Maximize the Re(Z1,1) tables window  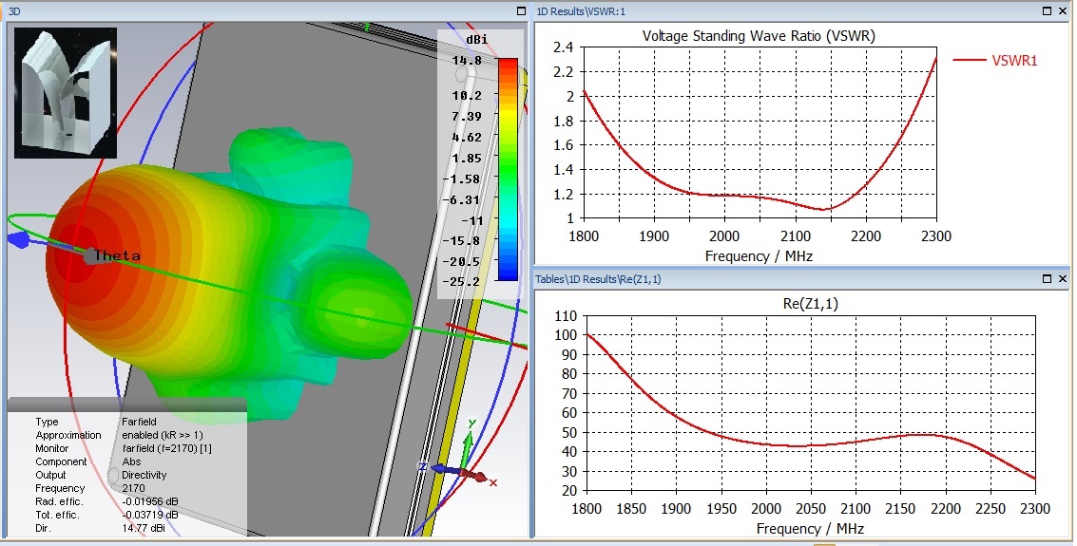pos(1047,278)
